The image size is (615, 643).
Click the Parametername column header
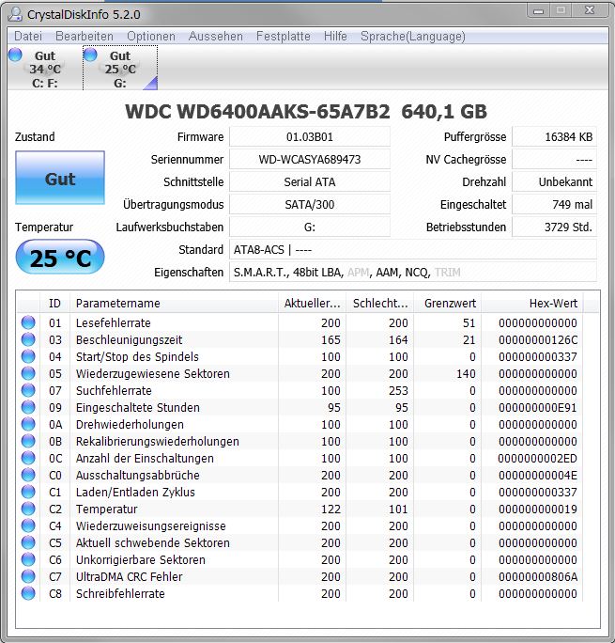coord(174,303)
